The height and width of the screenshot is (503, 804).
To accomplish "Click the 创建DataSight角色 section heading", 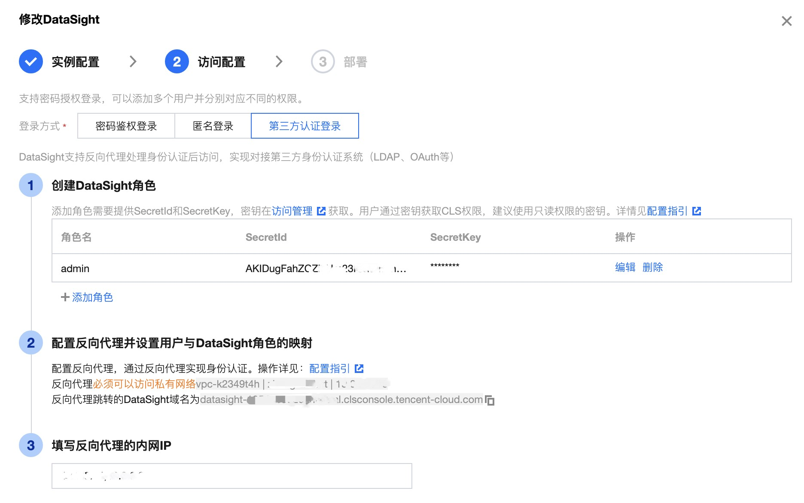I will coord(104,185).
